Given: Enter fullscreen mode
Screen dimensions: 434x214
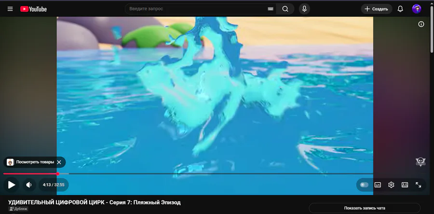Looking at the screenshot, I should click(x=418, y=185).
